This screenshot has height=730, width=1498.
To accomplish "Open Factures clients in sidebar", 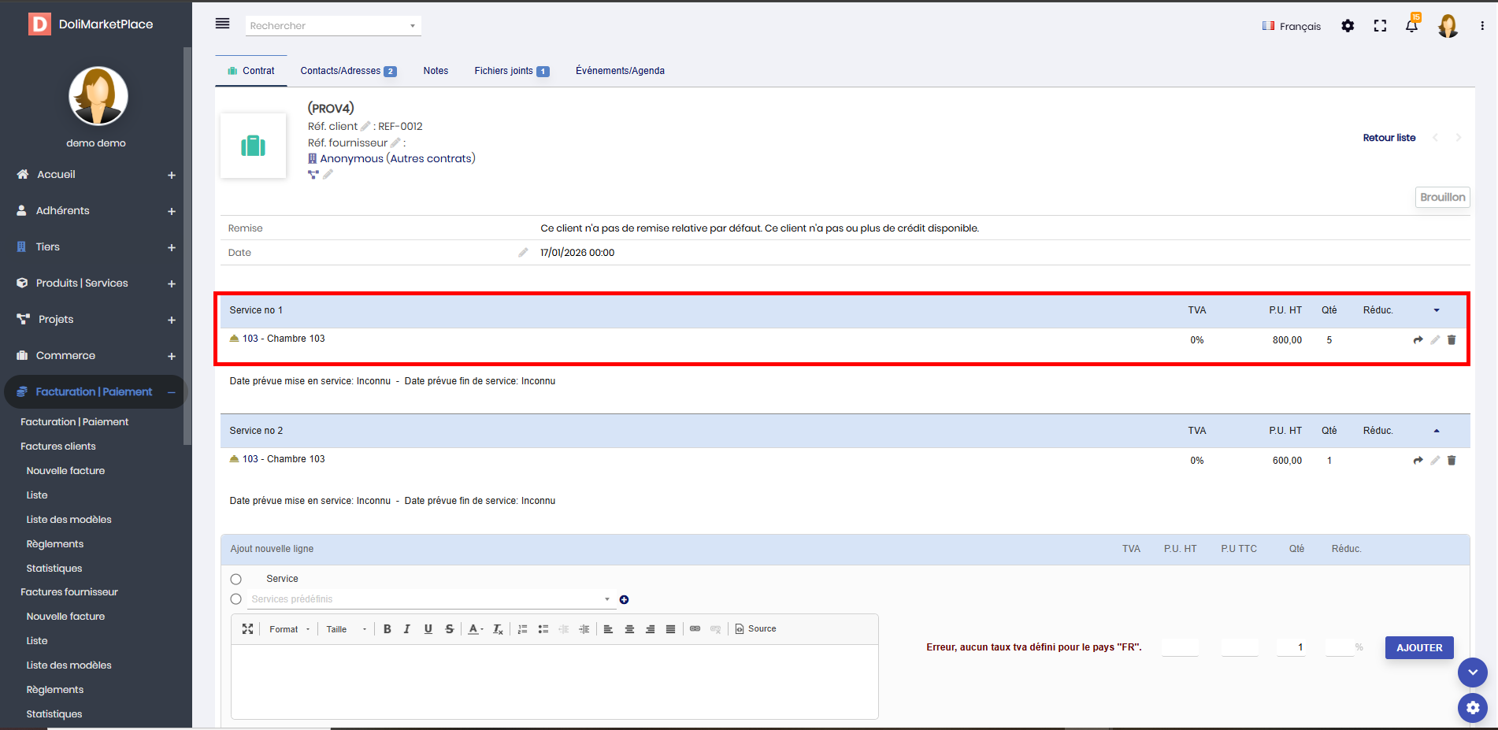I will tap(58, 447).
